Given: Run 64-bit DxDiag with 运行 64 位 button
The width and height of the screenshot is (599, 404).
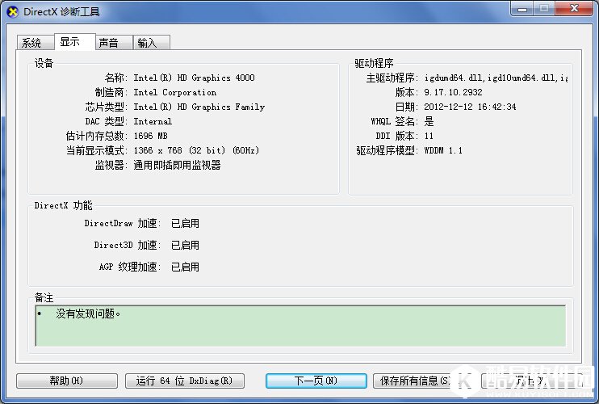Looking at the screenshot, I should [185, 381].
